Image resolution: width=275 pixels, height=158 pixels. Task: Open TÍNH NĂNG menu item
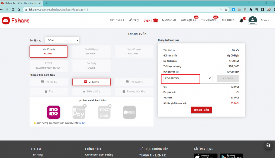208,20
